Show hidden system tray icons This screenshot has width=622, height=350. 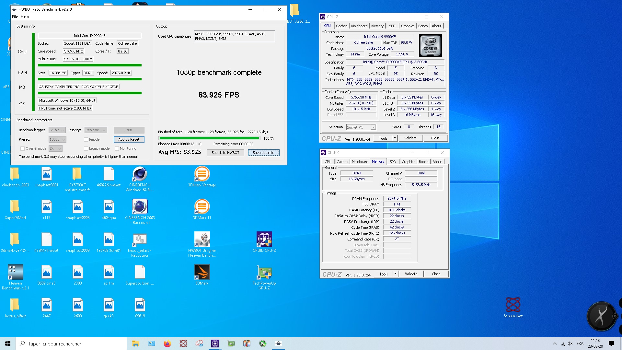555,344
